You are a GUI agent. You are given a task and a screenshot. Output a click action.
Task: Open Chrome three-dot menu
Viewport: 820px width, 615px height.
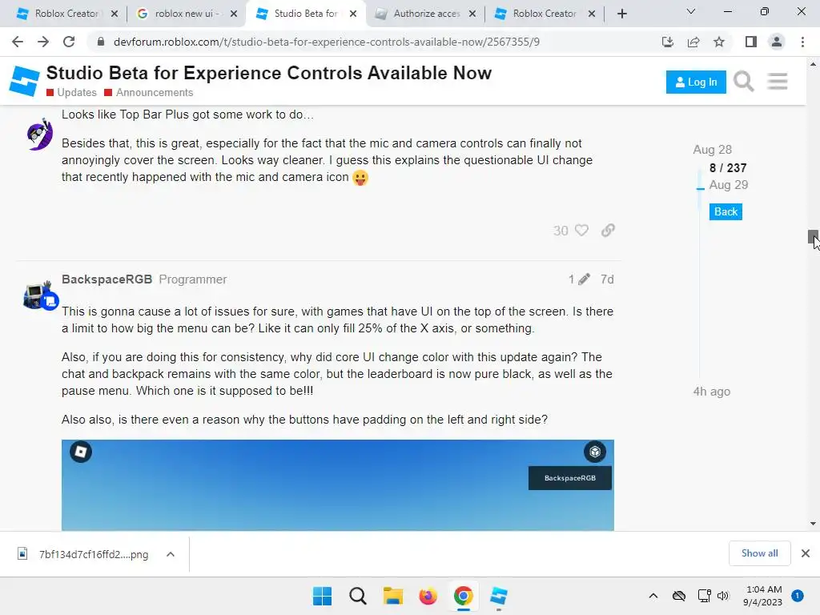(x=802, y=42)
